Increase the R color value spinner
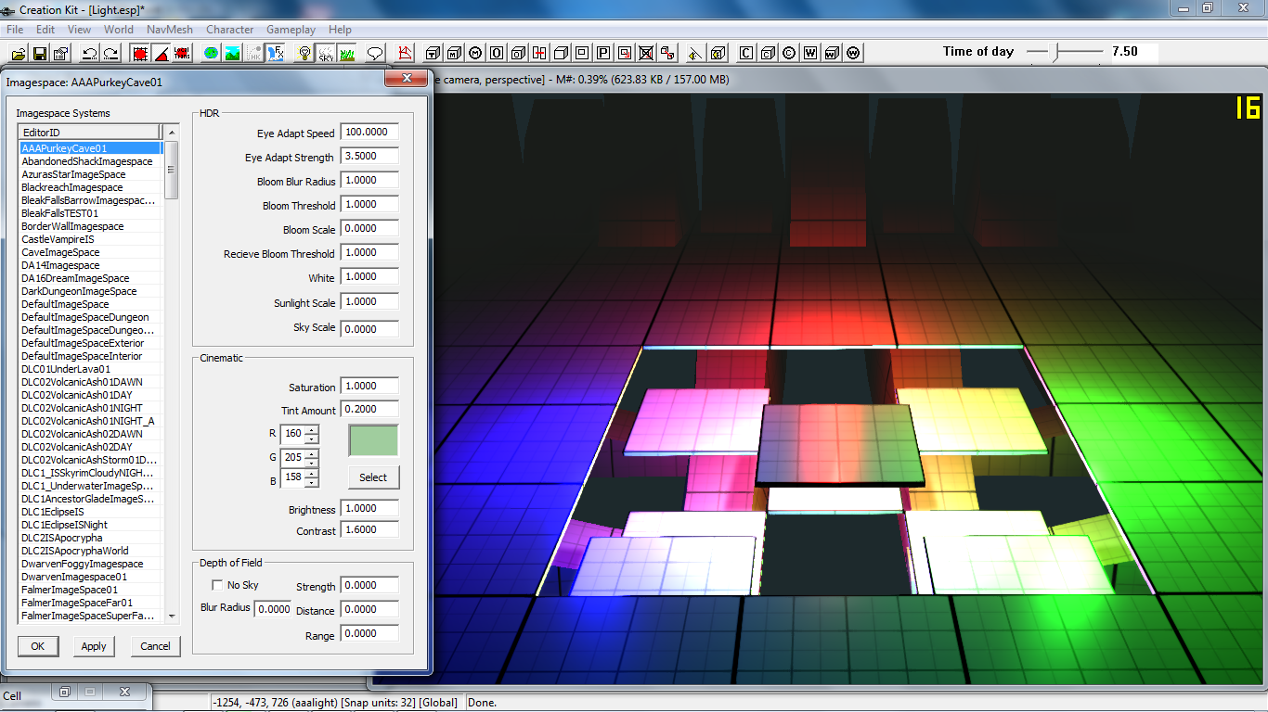Image resolution: width=1268 pixels, height=712 pixels. pyautogui.click(x=311, y=429)
